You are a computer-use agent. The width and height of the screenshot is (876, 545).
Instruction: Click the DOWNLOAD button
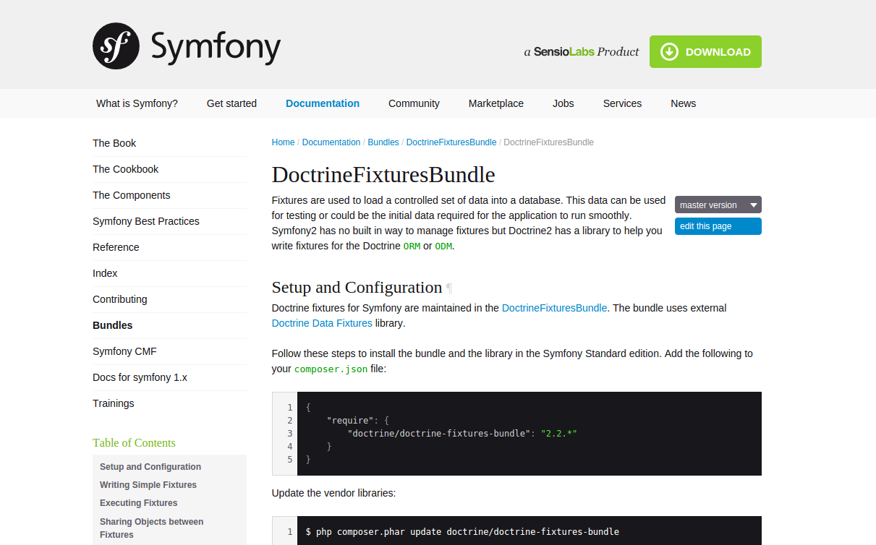tap(705, 52)
